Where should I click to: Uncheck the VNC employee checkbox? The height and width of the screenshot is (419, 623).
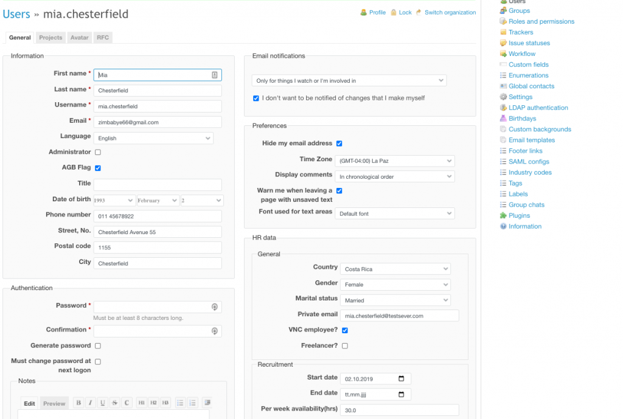tap(345, 330)
